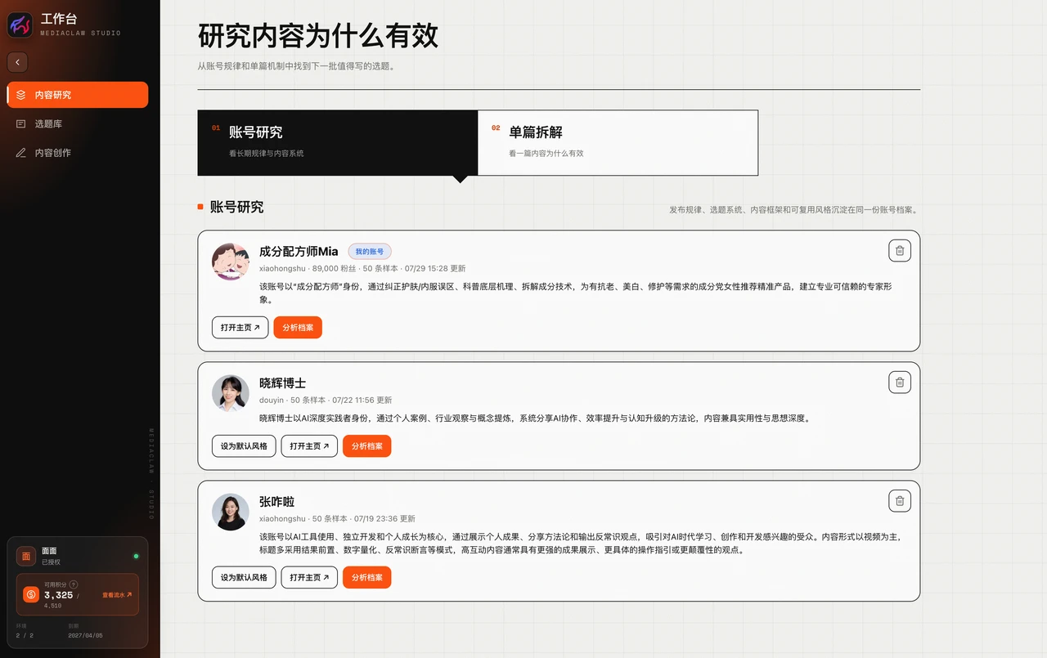1047x658 pixels.
Task: Click the 已授权 status text
Action: [x=51, y=562]
